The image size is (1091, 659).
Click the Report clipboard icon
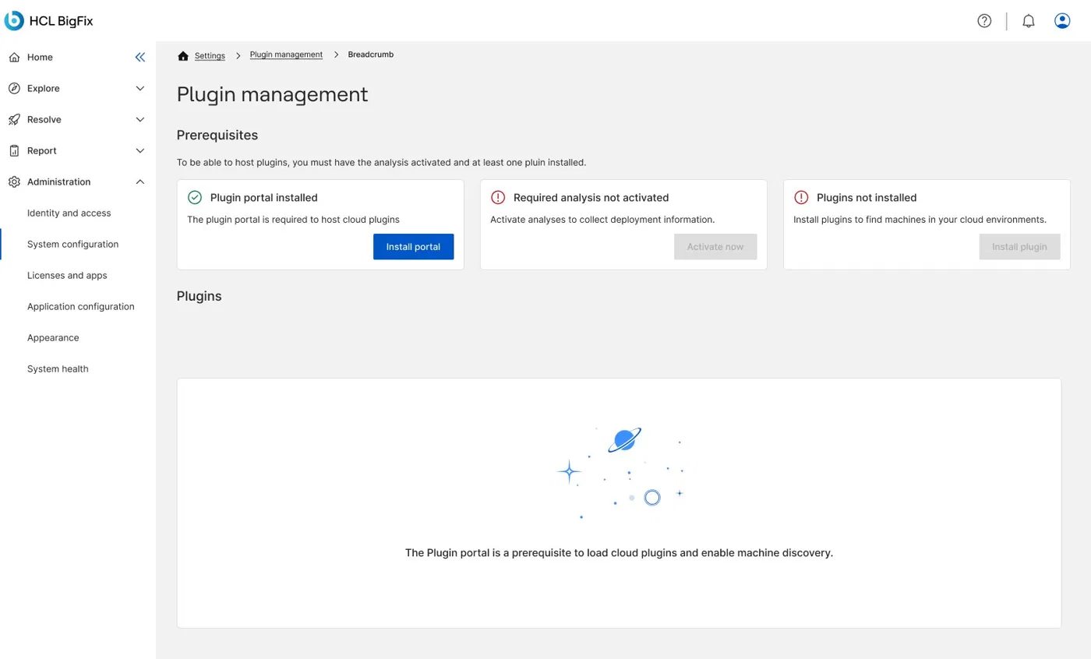coord(14,150)
